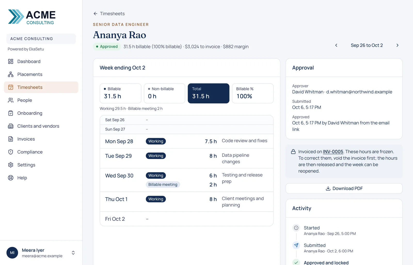Click 'Working 29.5 h · Billable meeting 2 h' summary
413x265 pixels.
pyautogui.click(x=131, y=109)
